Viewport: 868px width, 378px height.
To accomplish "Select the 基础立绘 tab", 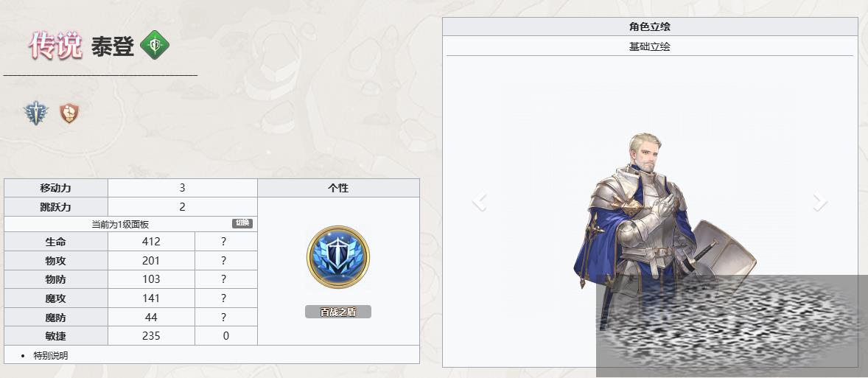I will coord(649,46).
